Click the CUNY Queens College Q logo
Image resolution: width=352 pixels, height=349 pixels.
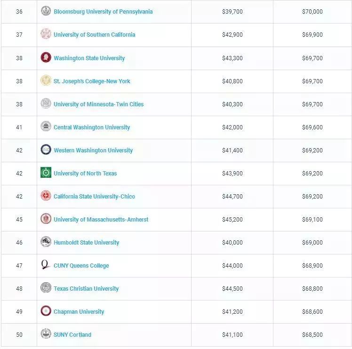coord(46,265)
